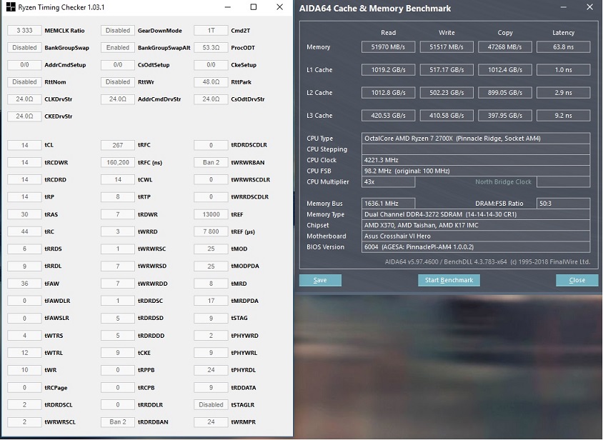Click the tWTRL value 12
This screenshot has height=440, width=603.
coord(24,353)
